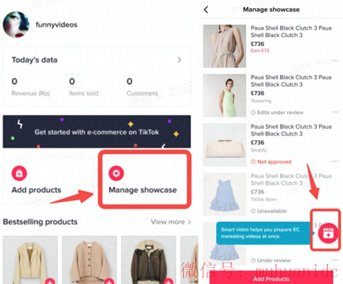Open the Smart video floating button
The height and width of the screenshot is (284, 343).
[x=328, y=233]
